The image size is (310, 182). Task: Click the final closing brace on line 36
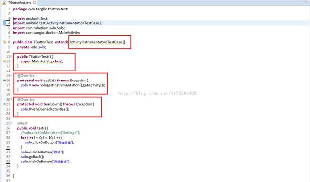pos(14,176)
